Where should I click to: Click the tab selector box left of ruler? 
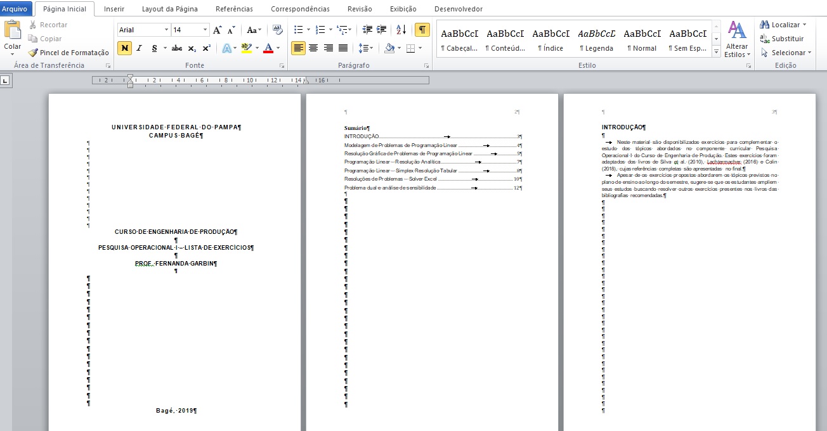[x=5, y=80]
